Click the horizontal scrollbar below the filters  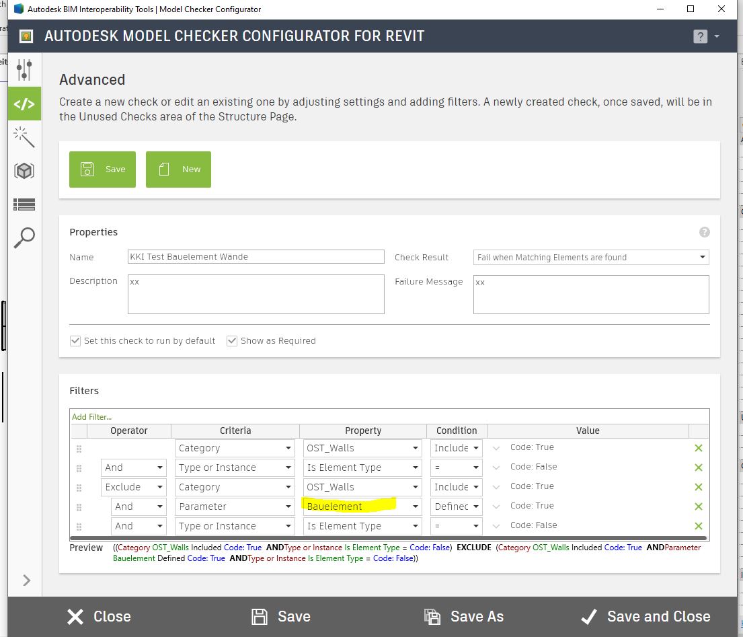pyautogui.click(x=389, y=537)
